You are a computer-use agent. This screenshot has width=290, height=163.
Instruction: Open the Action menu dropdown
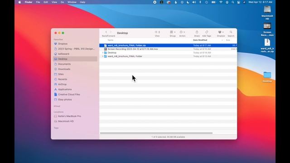click(x=182, y=32)
